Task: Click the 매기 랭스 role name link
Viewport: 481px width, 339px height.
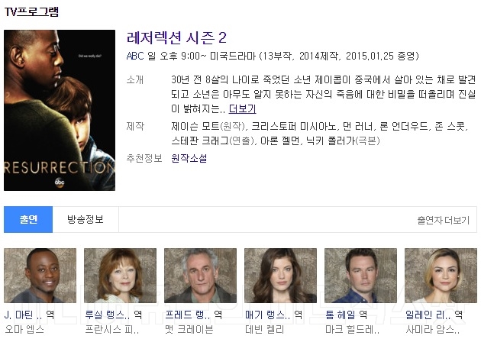Action: pyautogui.click(x=267, y=315)
